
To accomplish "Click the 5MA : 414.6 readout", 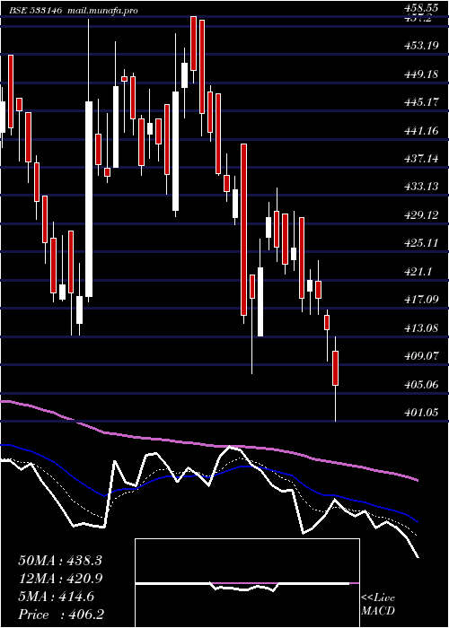I will point(56,597).
